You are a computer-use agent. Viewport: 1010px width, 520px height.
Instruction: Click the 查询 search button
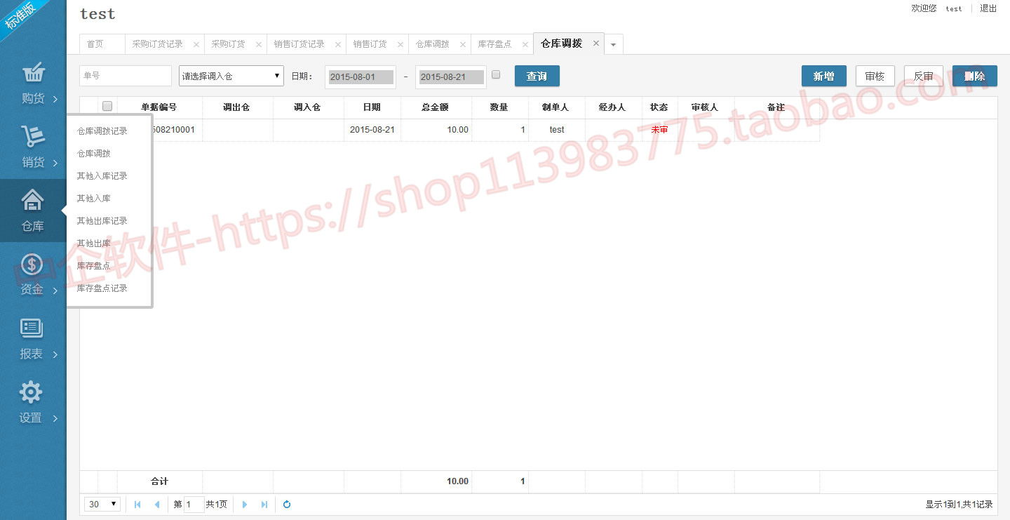coord(537,76)
